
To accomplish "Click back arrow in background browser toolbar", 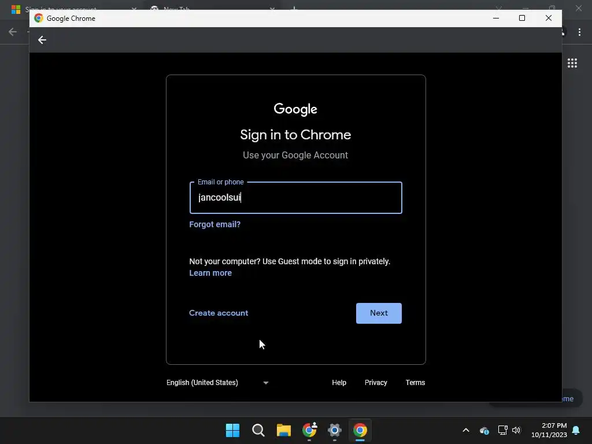I will click(13, 32).
